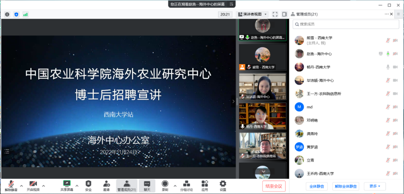The image size is (404, 194).
Task: Open the 设置 settings gear icon
Action: pos(223,184)
